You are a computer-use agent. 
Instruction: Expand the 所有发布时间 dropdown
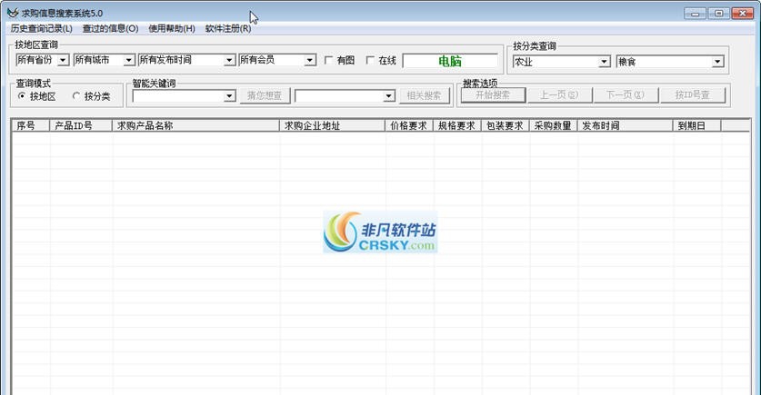[x=229, y=60]
